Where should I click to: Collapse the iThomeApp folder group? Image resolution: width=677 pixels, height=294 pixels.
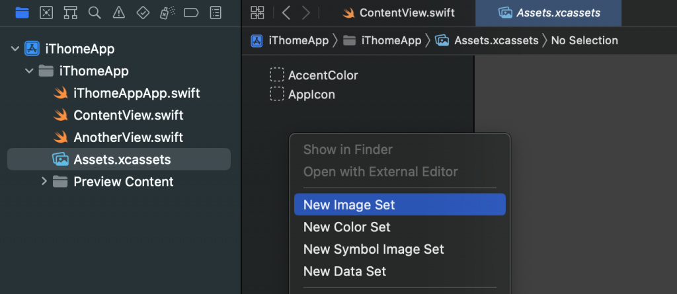tap(29, 71)
